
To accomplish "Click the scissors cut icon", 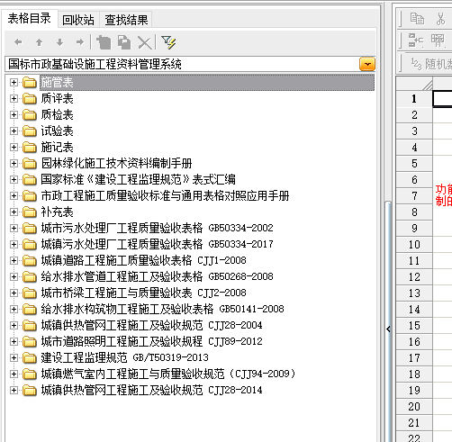I will pos(440,19).
